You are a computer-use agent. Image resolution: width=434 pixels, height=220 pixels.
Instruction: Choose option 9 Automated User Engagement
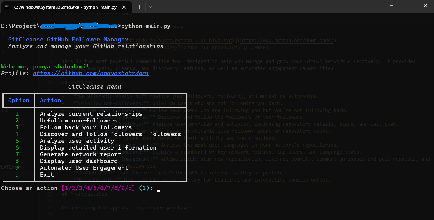84,168
